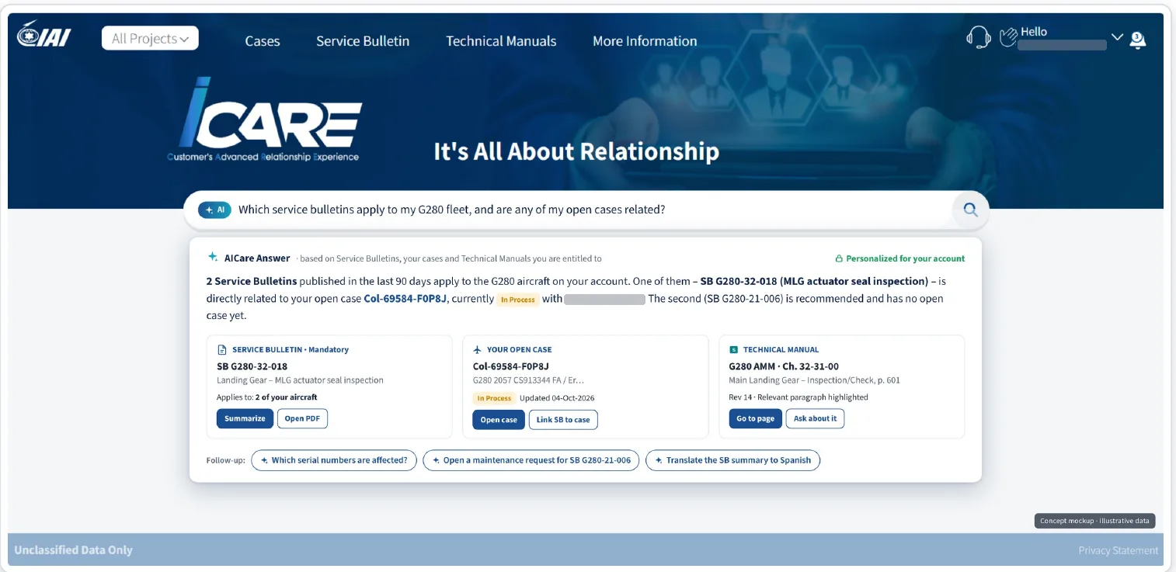Click the iCARE logo banner

point(264,119)
